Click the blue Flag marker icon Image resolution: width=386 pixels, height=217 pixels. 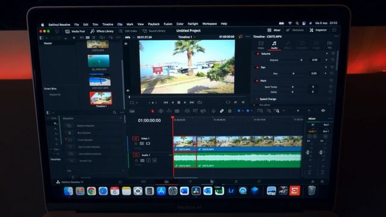pyautogui.click(x=239, y=111)
